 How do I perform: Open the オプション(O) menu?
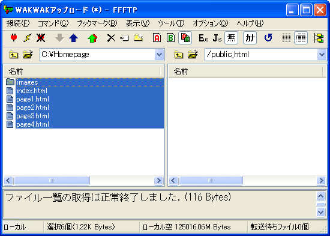[x=210, y=23]
